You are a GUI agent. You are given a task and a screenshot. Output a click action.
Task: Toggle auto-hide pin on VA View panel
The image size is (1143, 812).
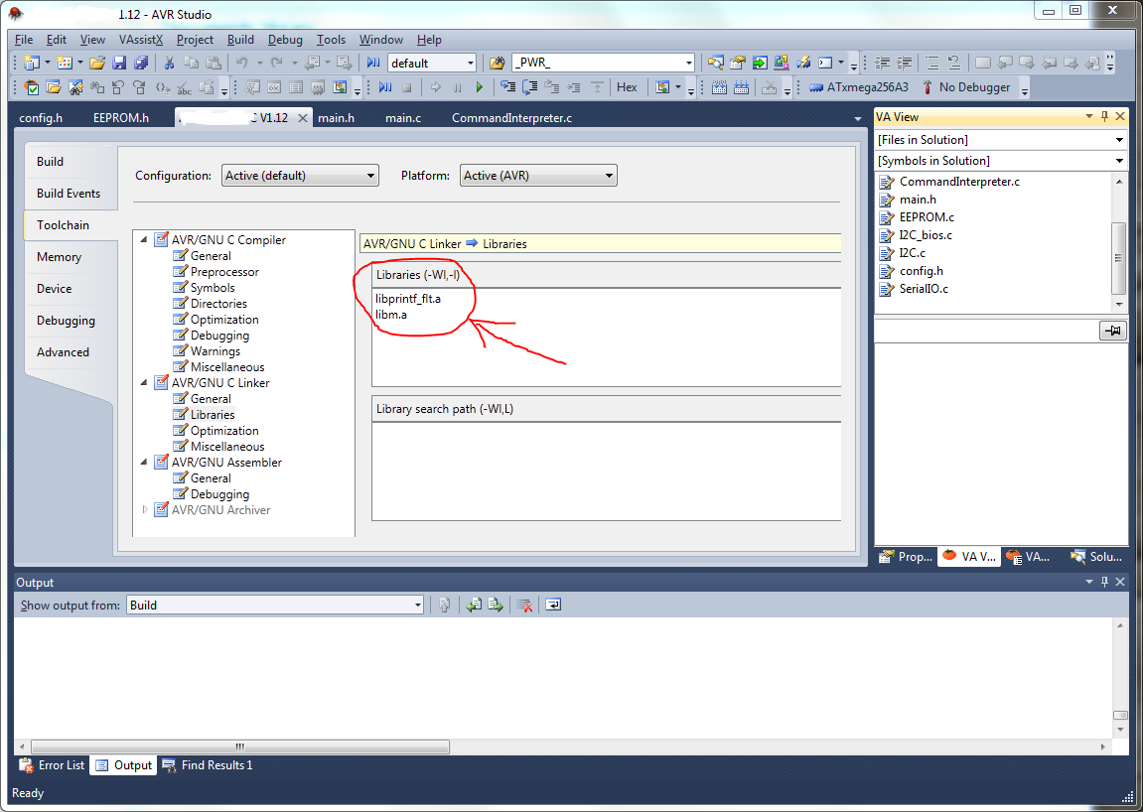1104,116
